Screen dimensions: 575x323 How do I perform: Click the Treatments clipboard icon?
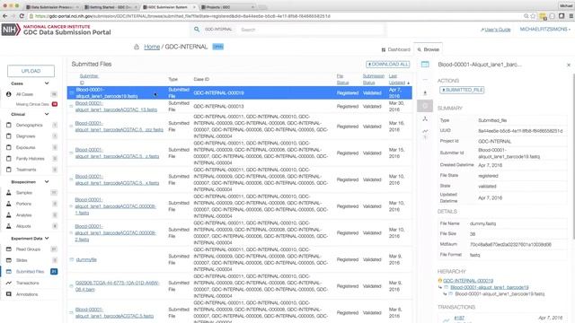(9, 170)
